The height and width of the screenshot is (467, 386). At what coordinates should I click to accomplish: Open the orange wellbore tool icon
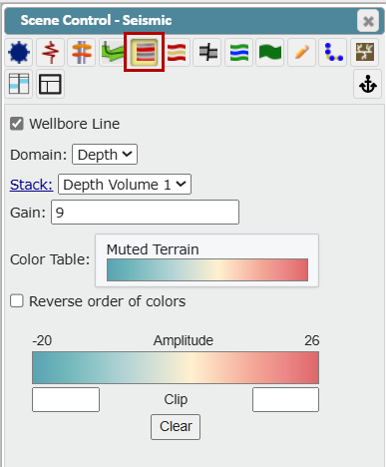click(82, 52)
